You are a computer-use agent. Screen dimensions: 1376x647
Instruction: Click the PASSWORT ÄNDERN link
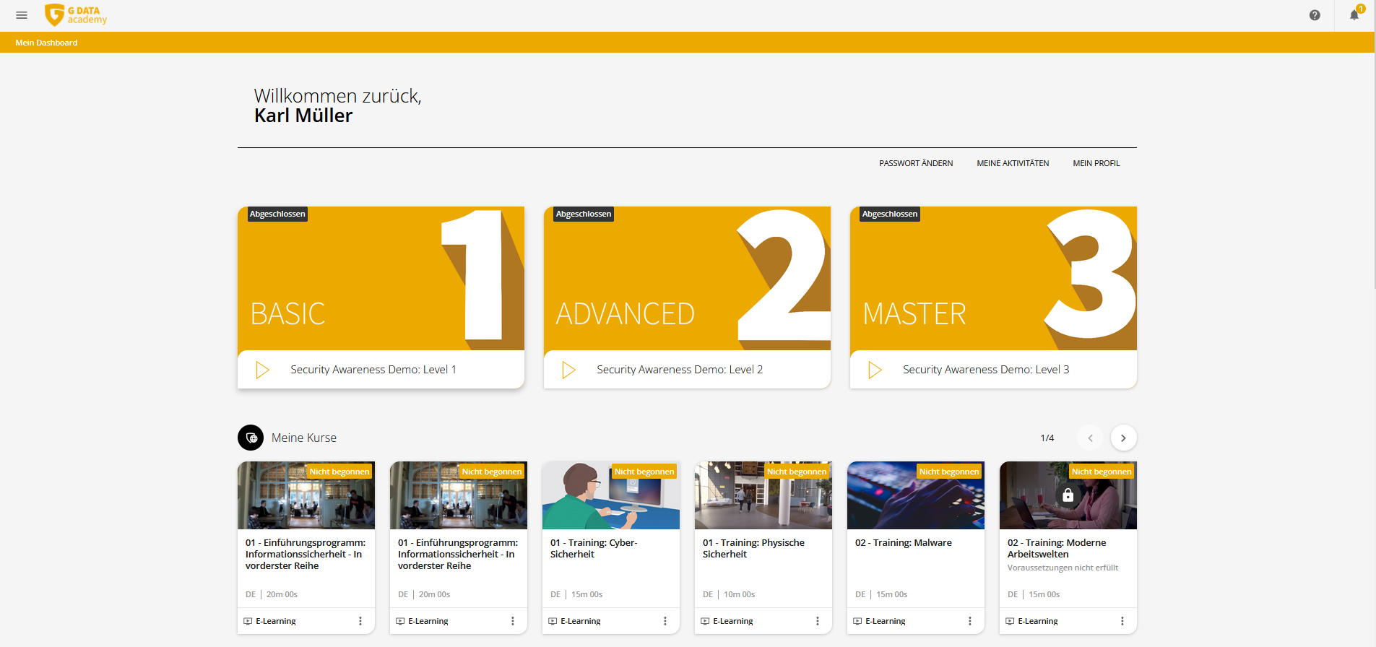click(x=915, y=163)
